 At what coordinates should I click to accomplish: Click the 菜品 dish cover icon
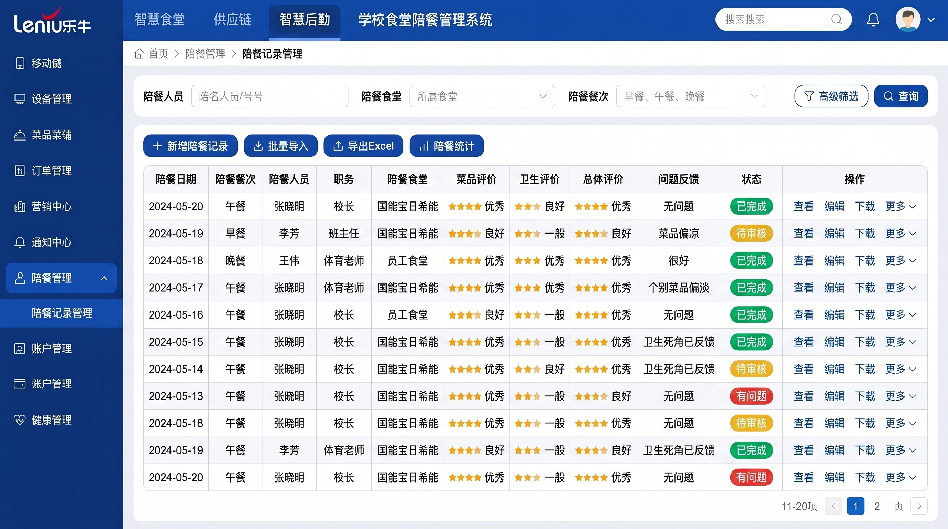(20, 135)
